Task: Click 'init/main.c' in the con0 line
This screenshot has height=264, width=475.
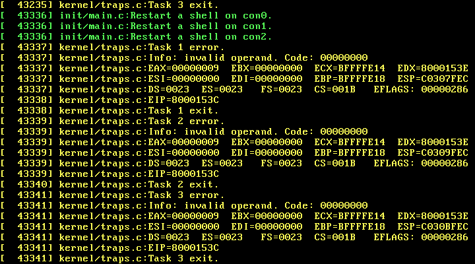Action: point(88,15)
